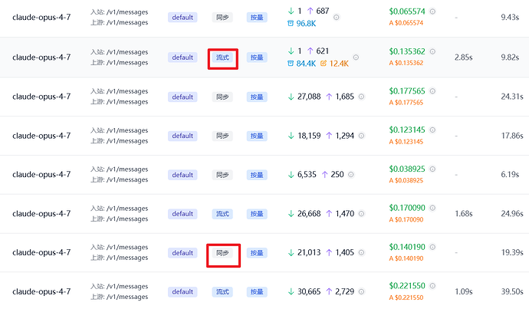This screenshot has height=309, width=529.
Task: Click claude-opus-4-7 in the $0.123145 row
Action: (x=41, y=136)
